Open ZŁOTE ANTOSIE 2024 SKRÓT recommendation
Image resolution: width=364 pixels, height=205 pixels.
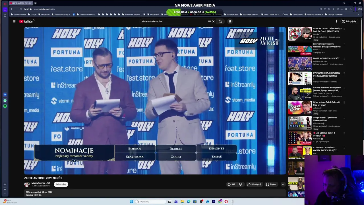click(x=326, y=58)
